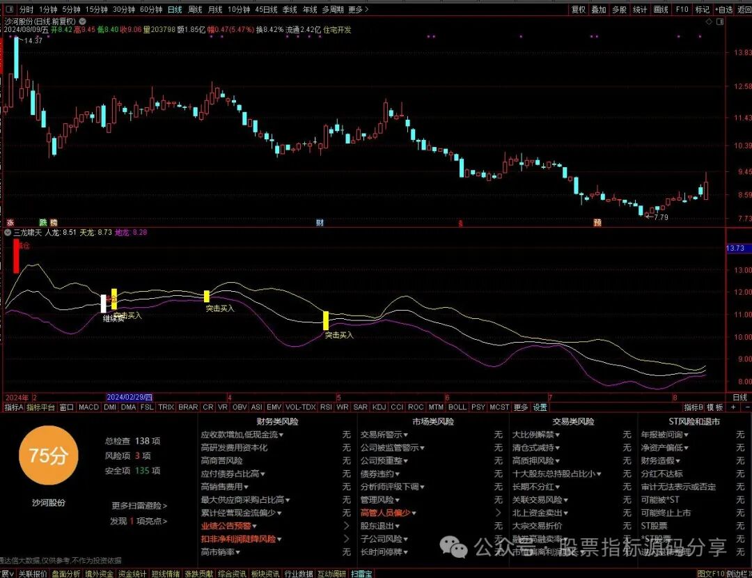Click 图文F10 at bottom right
Viewport: 752px width, 578px height.
click(x=710, y=574)
